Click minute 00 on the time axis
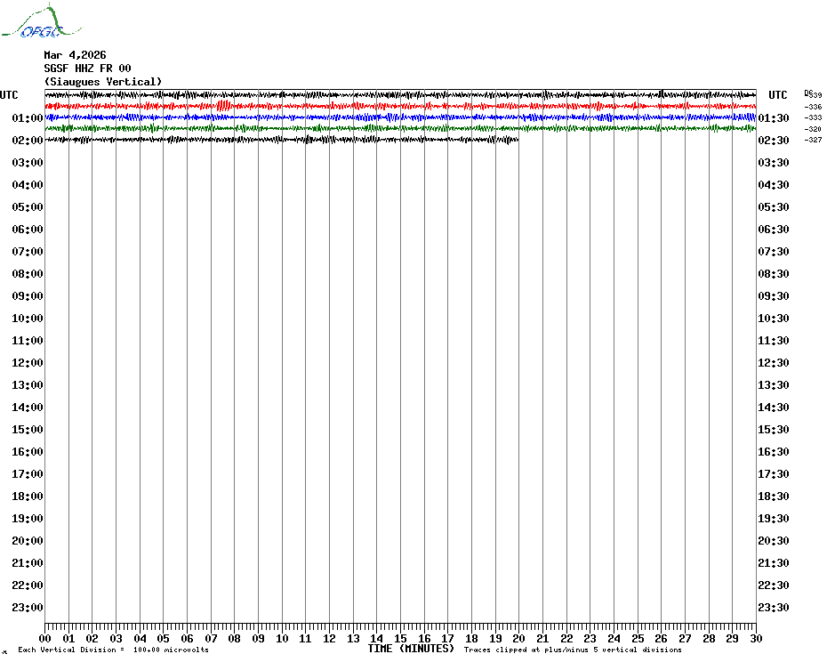This screenshot has width=827, height=662. pyautogui.click(x=44, y=639)
